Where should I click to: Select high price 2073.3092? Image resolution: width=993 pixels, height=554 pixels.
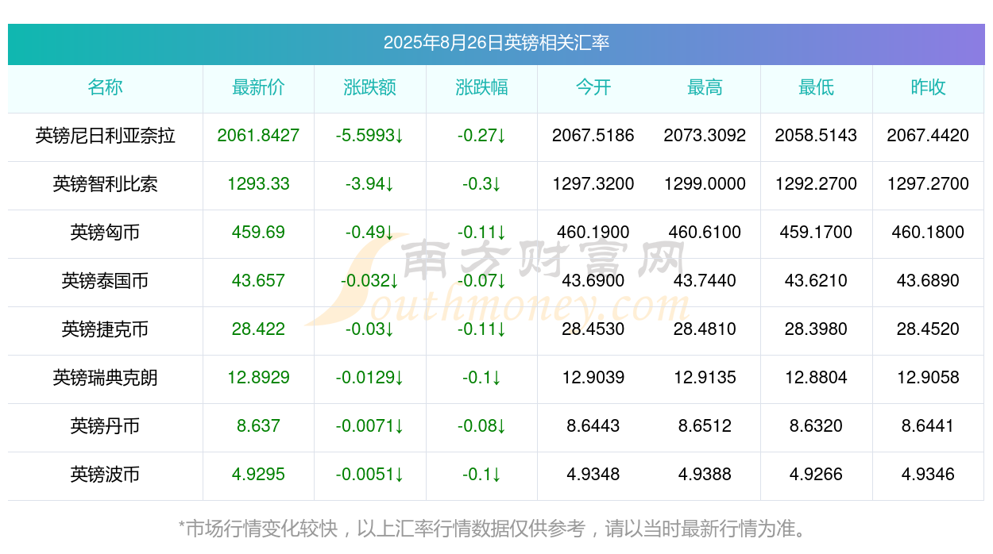[x=705, y=136]
